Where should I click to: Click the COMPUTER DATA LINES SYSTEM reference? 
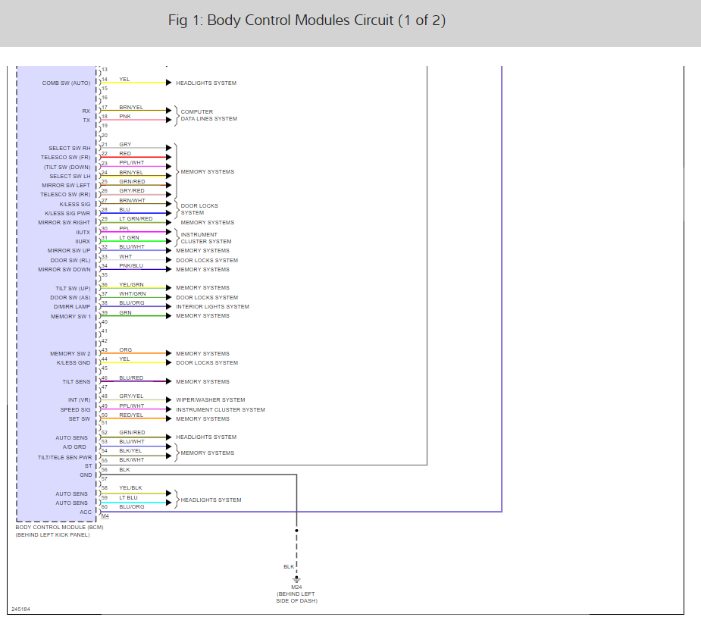208,115
